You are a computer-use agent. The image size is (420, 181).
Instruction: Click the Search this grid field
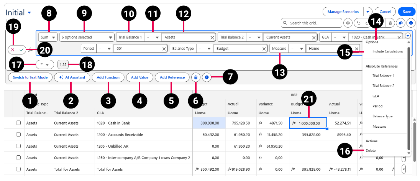pyautogui.click(x=312, y=23)
